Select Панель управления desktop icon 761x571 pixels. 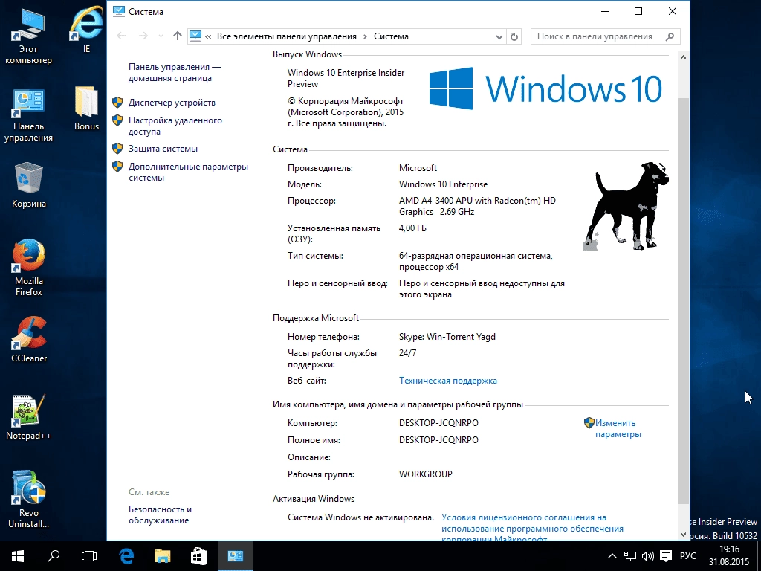[28, 115]
